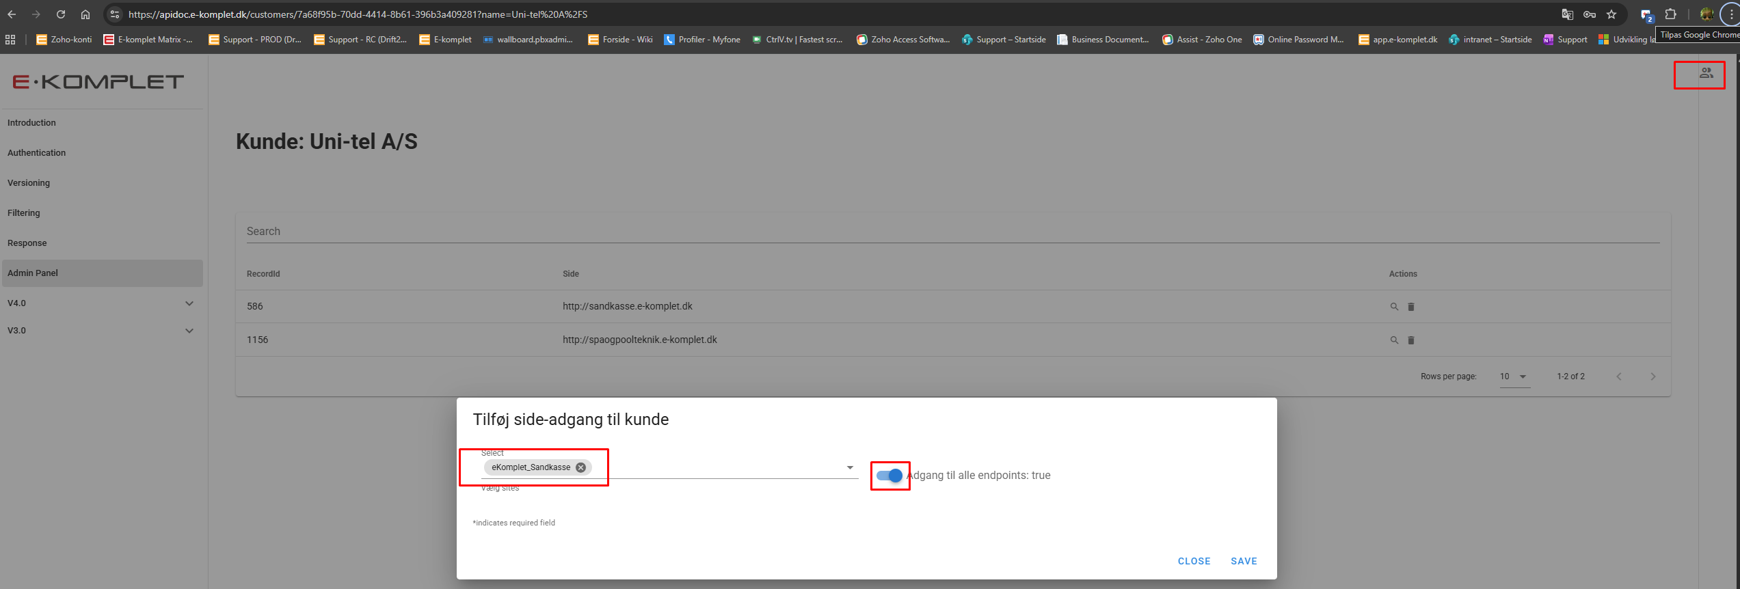The width and height of the screenshot is (1740, 589).
Task: Expand the V4.0 section in sidebar
Action: coord(189,303)
